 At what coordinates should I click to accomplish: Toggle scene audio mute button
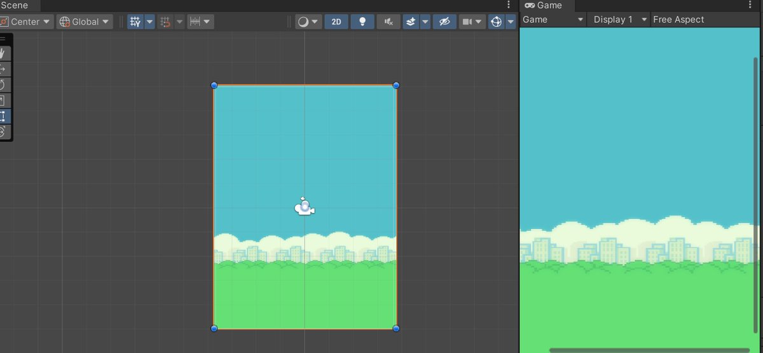click(388, 22)
